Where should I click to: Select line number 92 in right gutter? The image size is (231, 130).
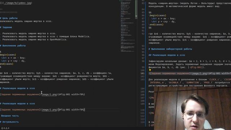coord(143,34)
